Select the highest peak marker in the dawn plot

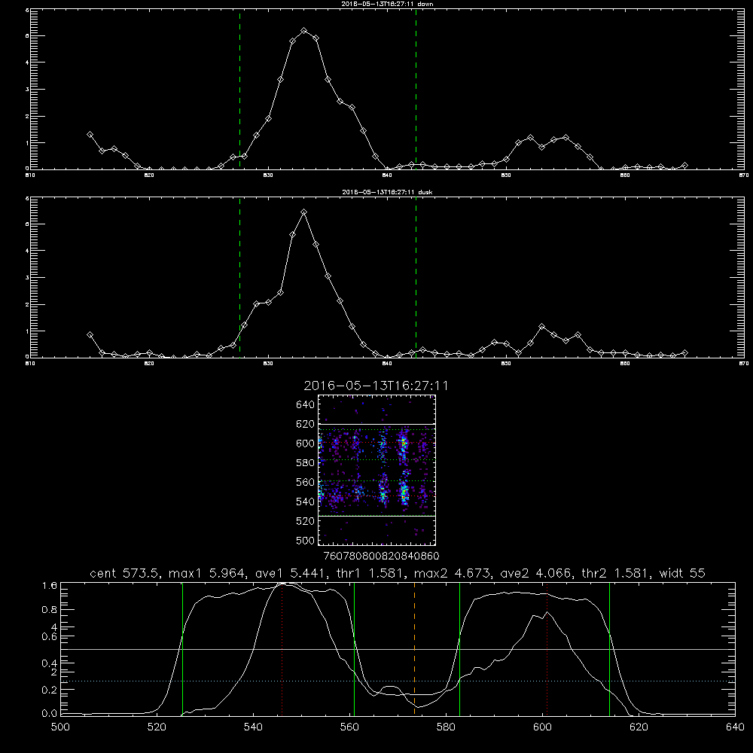click(x=303, y=31)
